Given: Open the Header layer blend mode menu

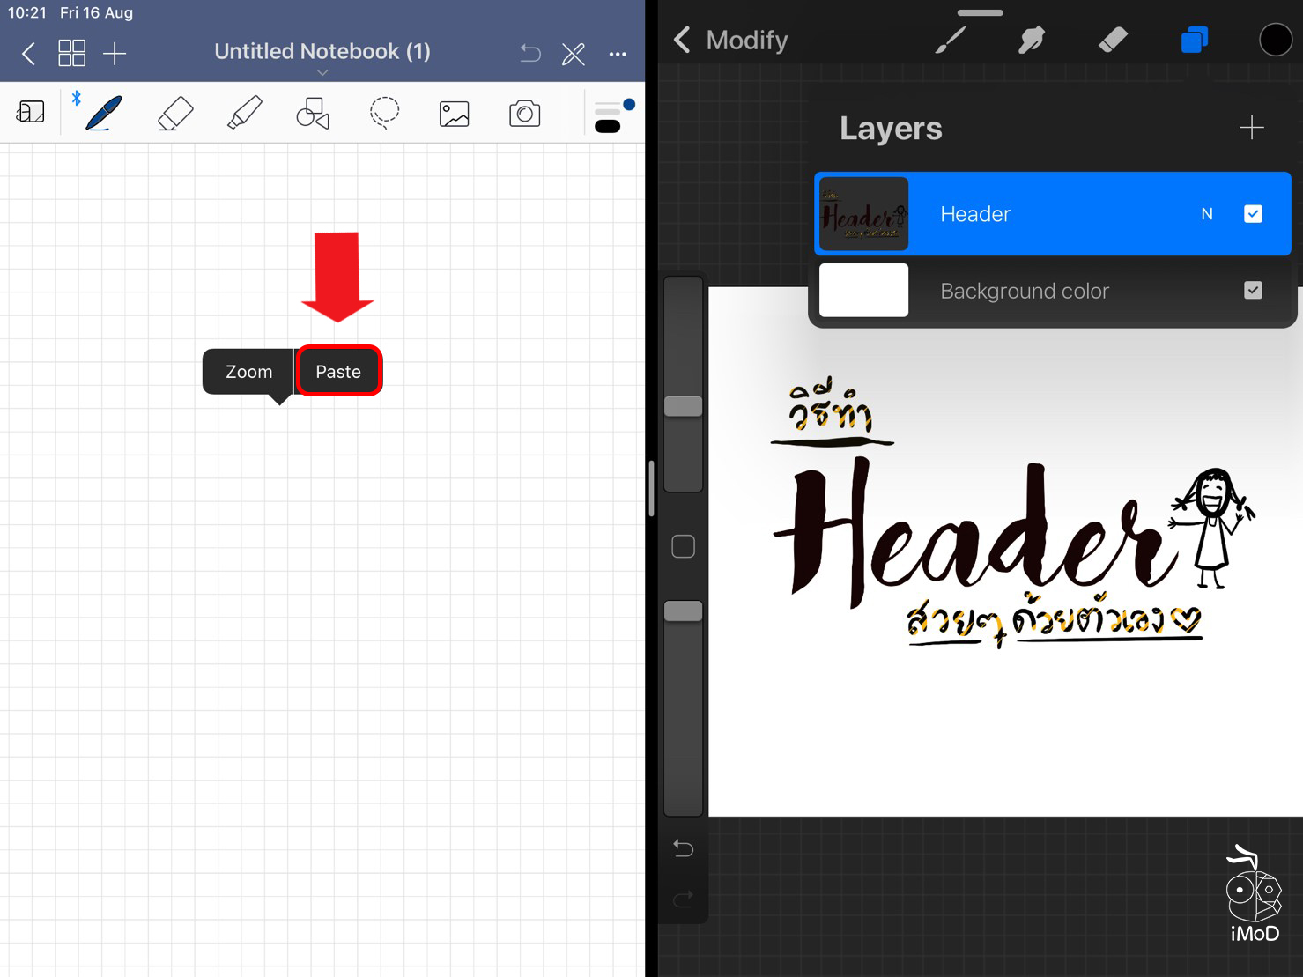Looking at the screenshot, I should click(x=1206, y=213).
